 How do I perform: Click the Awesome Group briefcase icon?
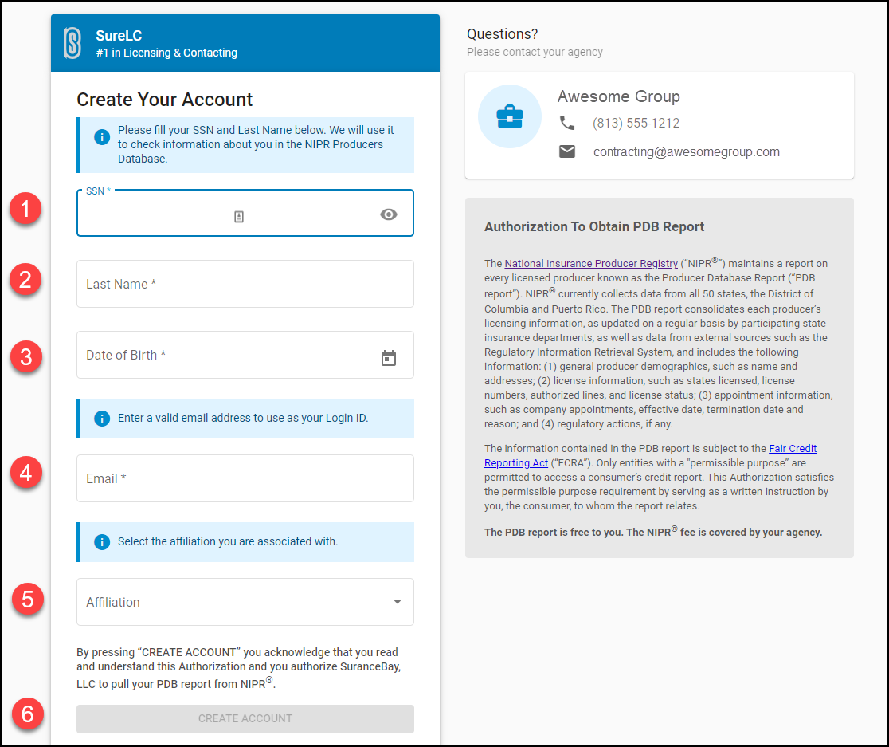[x=510, y=116]
